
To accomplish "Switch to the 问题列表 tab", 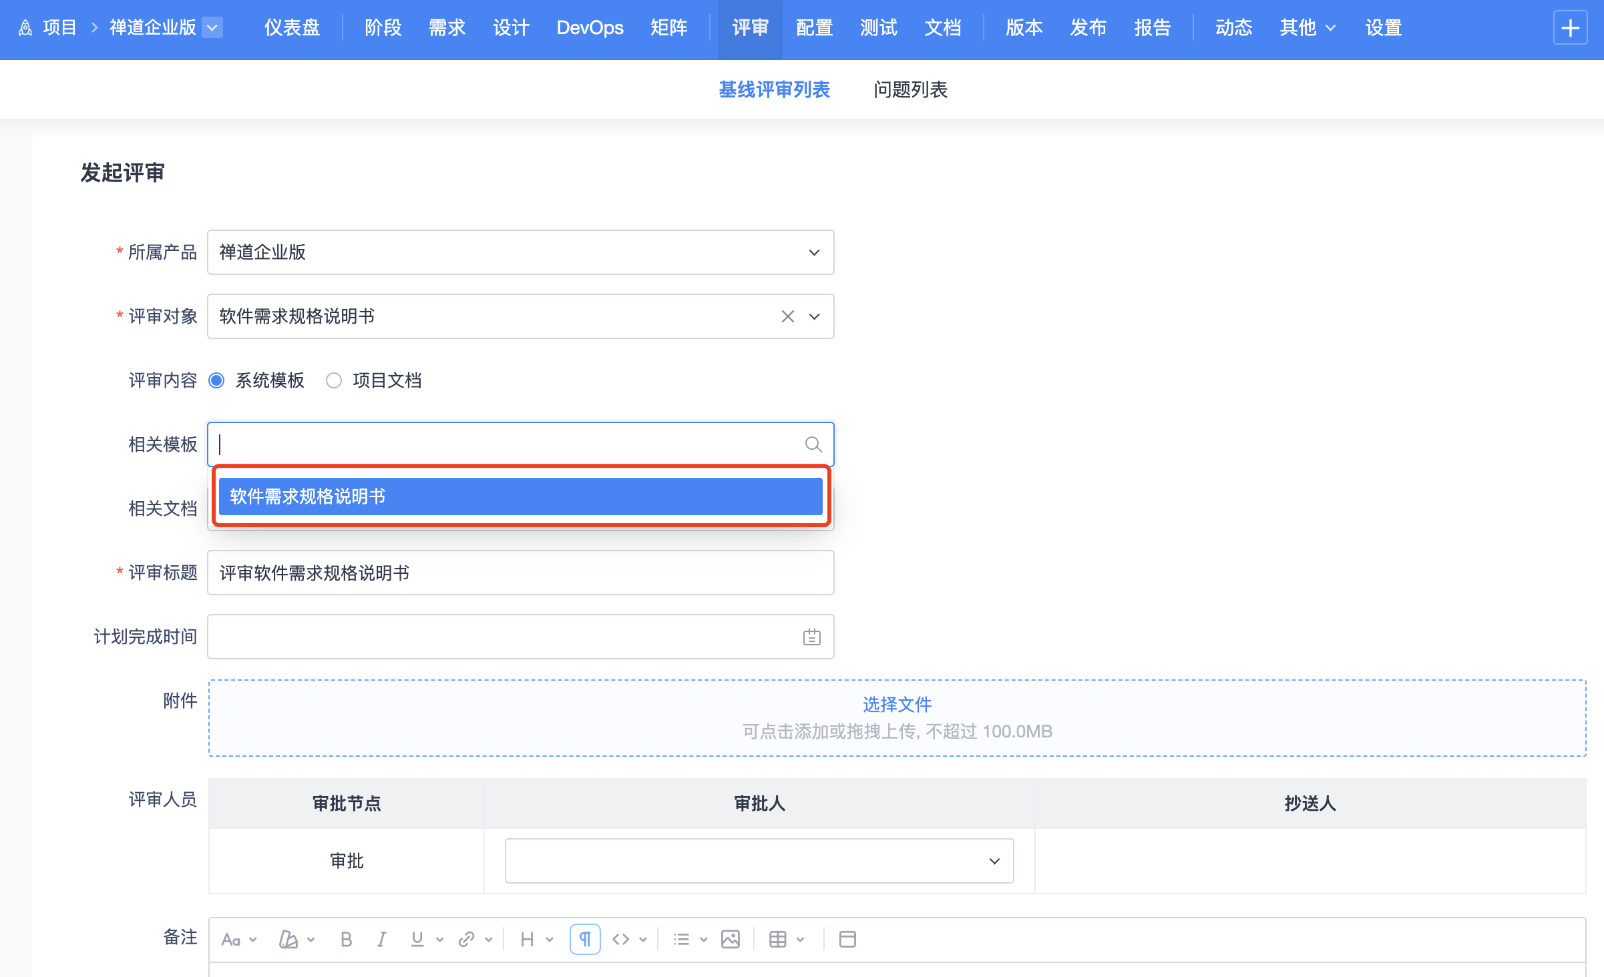I will (910, 89).
